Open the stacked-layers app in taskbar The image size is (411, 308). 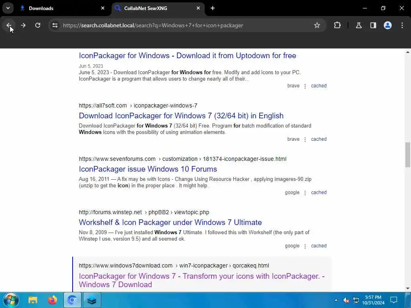click(92, 300)
